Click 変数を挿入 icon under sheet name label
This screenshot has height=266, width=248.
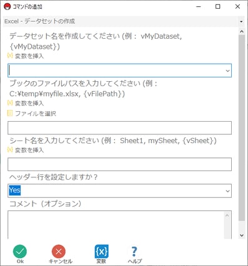click(10, 150)
